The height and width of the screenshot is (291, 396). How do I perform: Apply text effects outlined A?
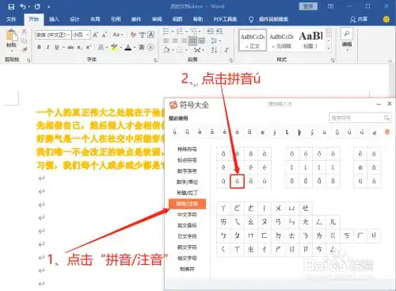[x=101, y=48]
